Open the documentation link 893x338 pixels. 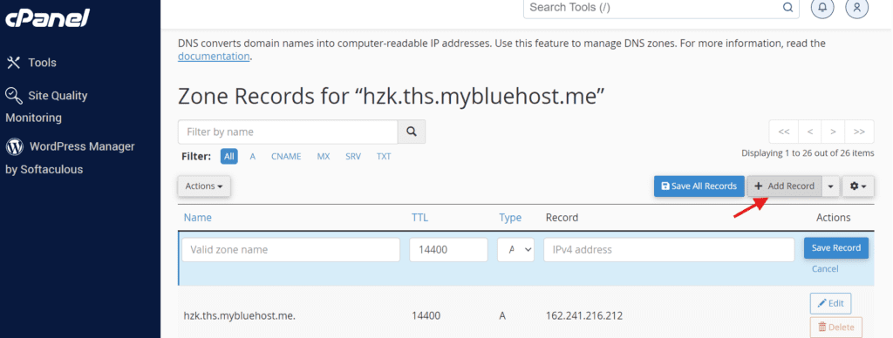(214, 57)
